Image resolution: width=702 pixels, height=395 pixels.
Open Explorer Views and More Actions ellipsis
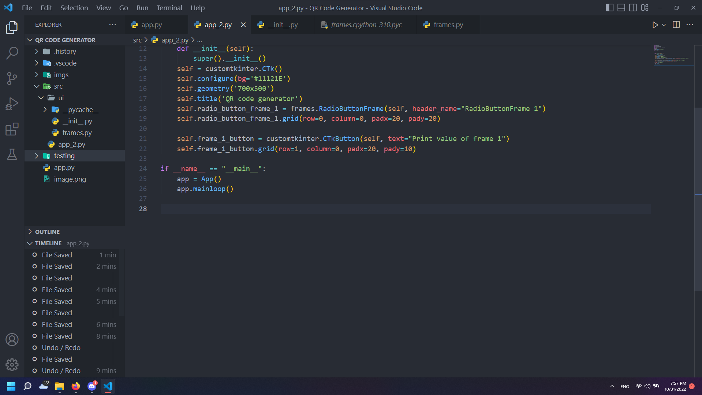point(112,25)
